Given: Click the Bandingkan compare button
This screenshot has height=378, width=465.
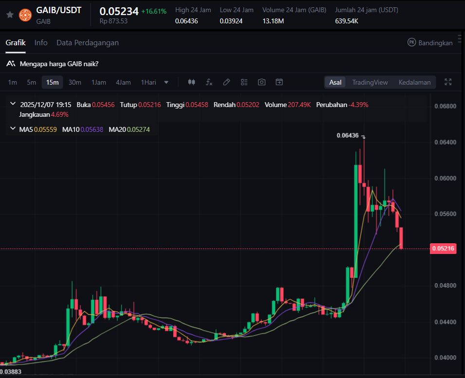Looking at the screenshot, I should pyautogui.click(x=430, y=43).
